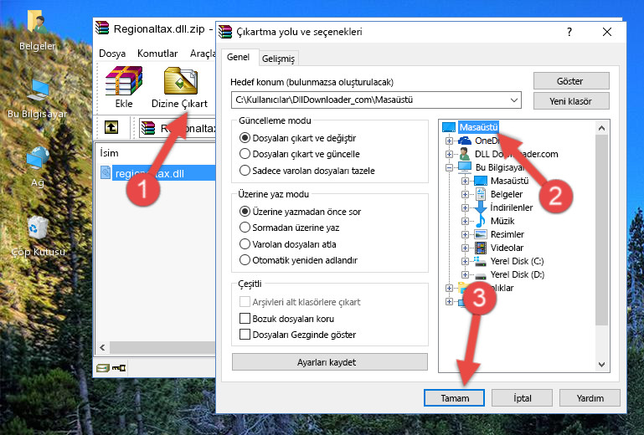Select the top Masaüstü tree item
This screenshot has width=644, height=435.
[x=478, y=127]
